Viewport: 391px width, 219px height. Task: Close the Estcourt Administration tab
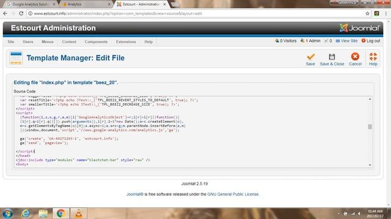coord(164,4)
